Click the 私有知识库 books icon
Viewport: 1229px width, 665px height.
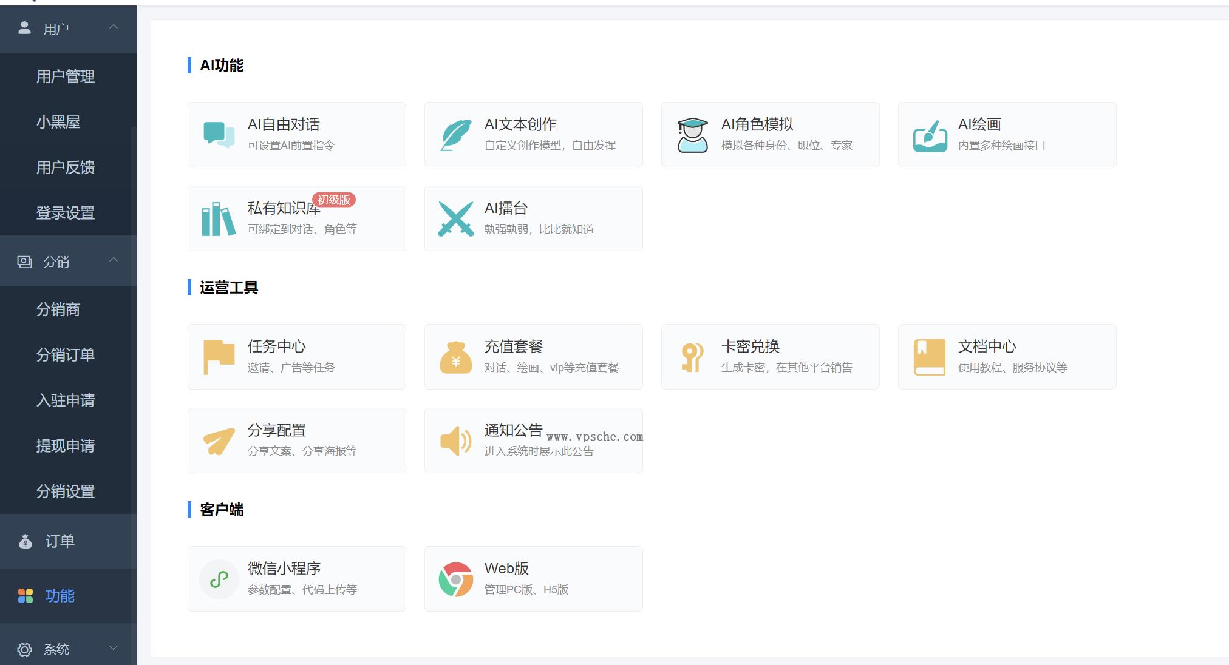pos(219,218)
